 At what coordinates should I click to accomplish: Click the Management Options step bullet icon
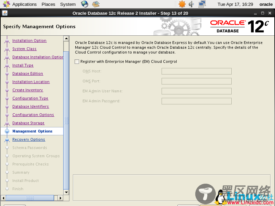click(x=7, y=131)
